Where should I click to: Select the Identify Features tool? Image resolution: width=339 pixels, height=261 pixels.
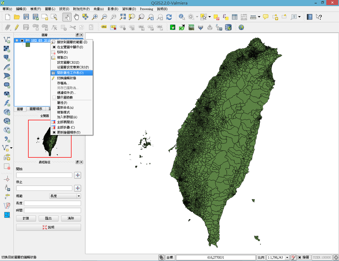point(182,17)
